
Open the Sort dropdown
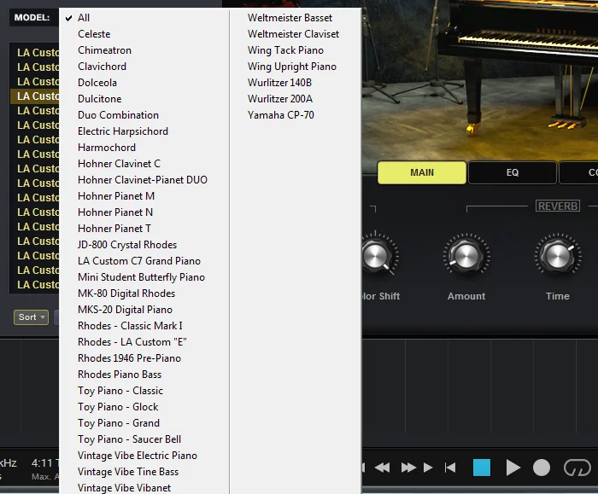click(x=31, y=317)
